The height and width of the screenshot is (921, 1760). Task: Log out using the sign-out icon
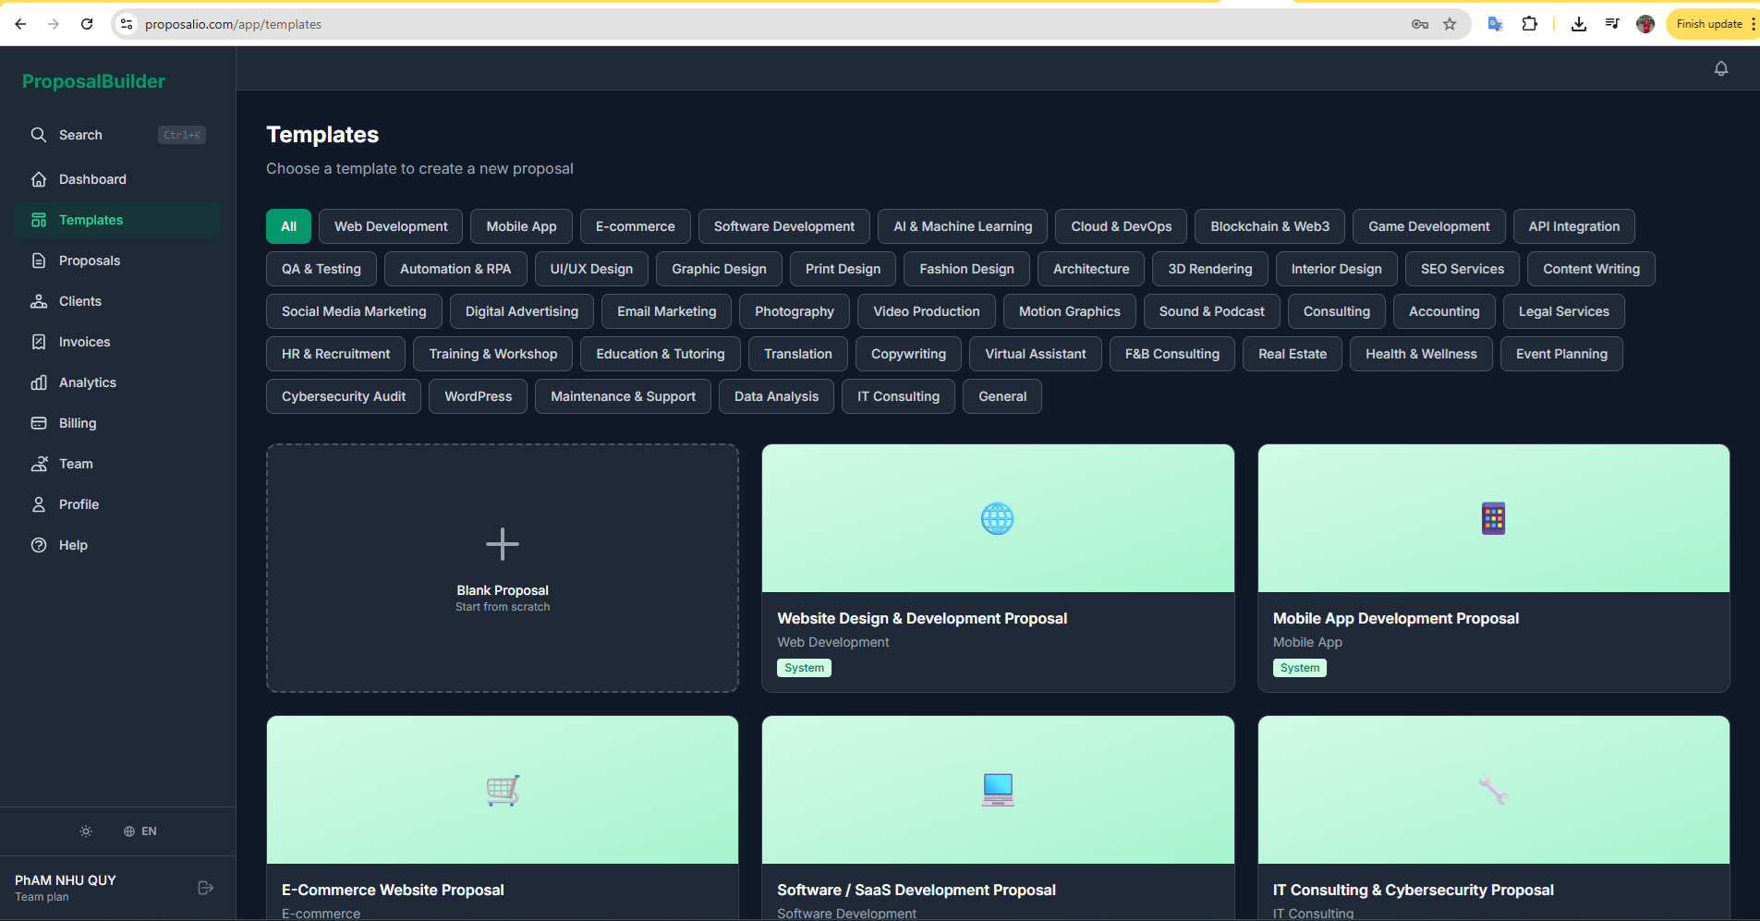pos(205,887)
